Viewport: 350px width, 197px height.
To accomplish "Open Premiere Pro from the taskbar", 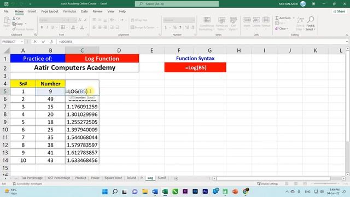I will [x=185, y=192].
